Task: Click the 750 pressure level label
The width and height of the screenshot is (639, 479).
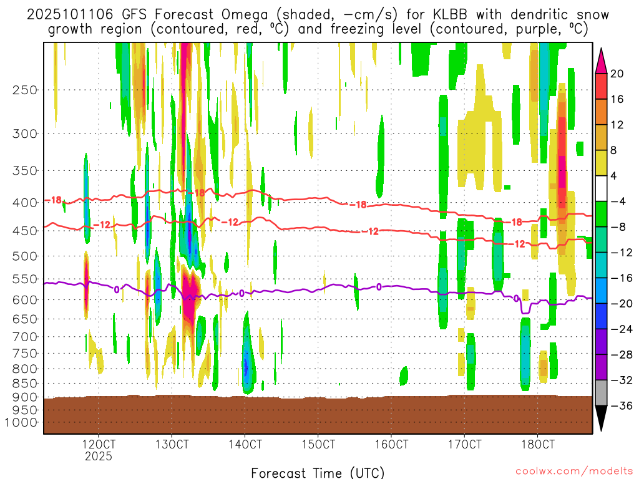Action: pos(25,354)
